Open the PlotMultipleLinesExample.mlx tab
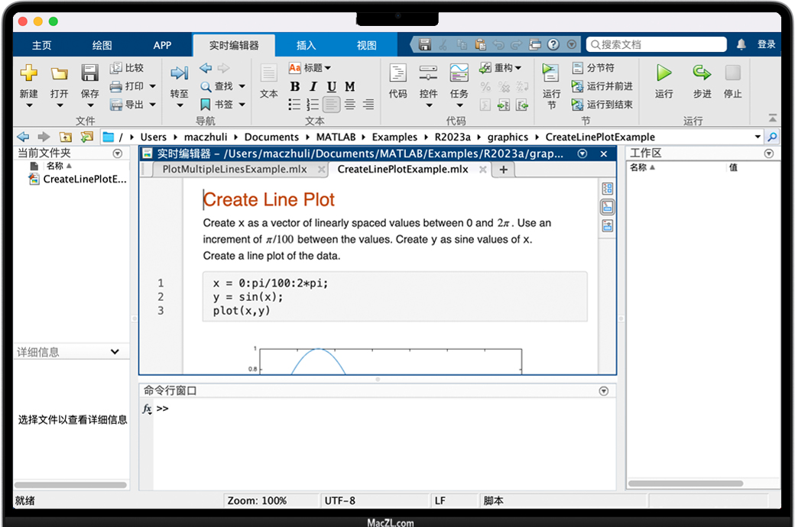The width and height of the screenshot is (795, 527). (x=234, y=170)
